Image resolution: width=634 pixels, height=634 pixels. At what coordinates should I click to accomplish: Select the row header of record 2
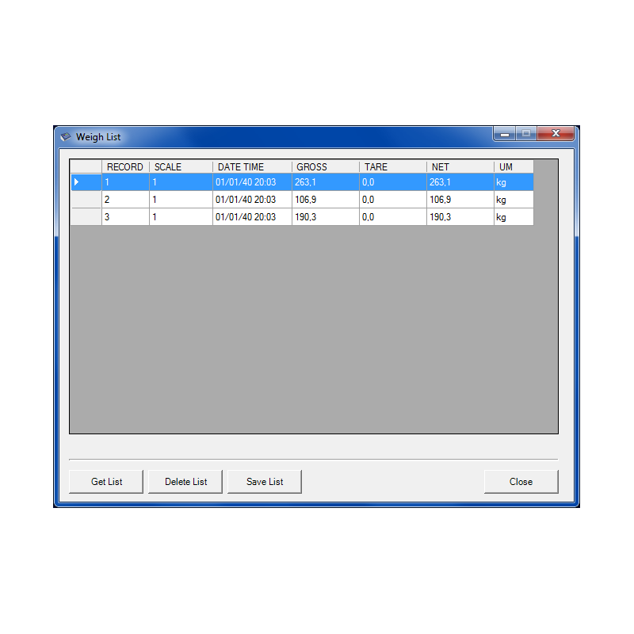click(86, 200)
